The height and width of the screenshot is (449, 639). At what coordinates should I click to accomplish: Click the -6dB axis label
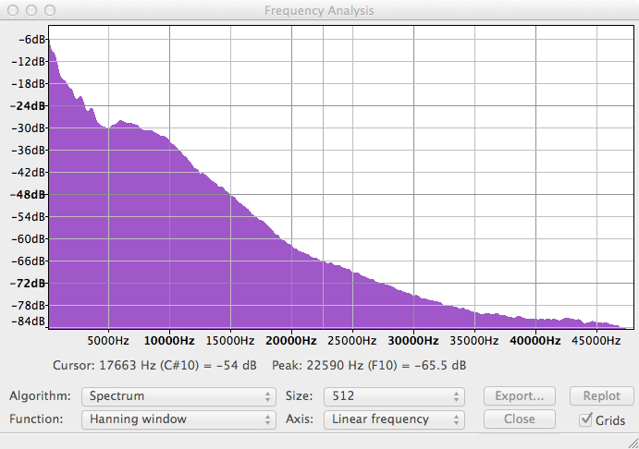tap(31, 40)
